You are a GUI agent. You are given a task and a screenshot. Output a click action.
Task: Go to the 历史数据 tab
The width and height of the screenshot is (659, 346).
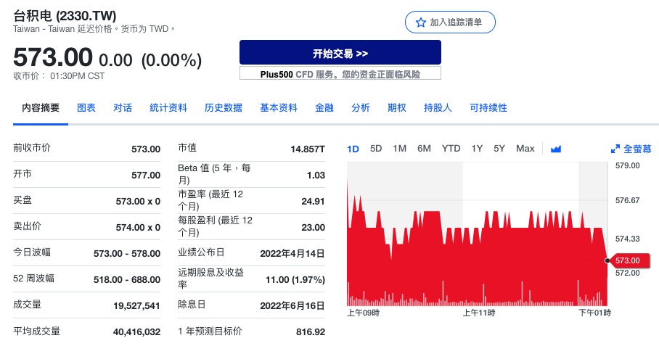point(224,108)
